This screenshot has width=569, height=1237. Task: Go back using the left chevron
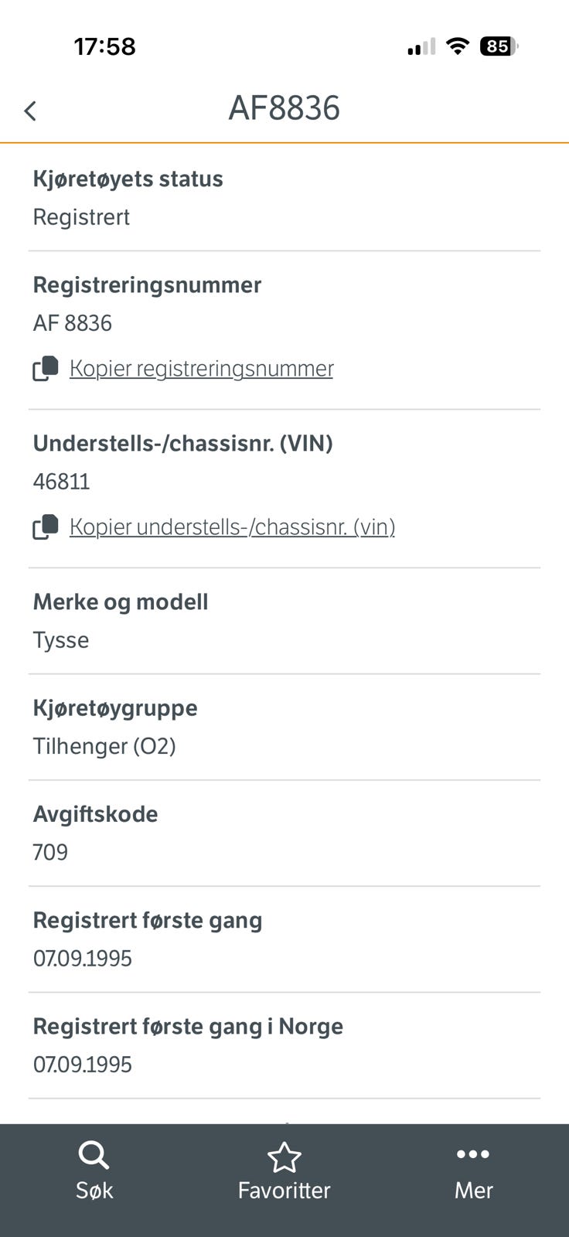pyautogui.click(x=30, y=111)
